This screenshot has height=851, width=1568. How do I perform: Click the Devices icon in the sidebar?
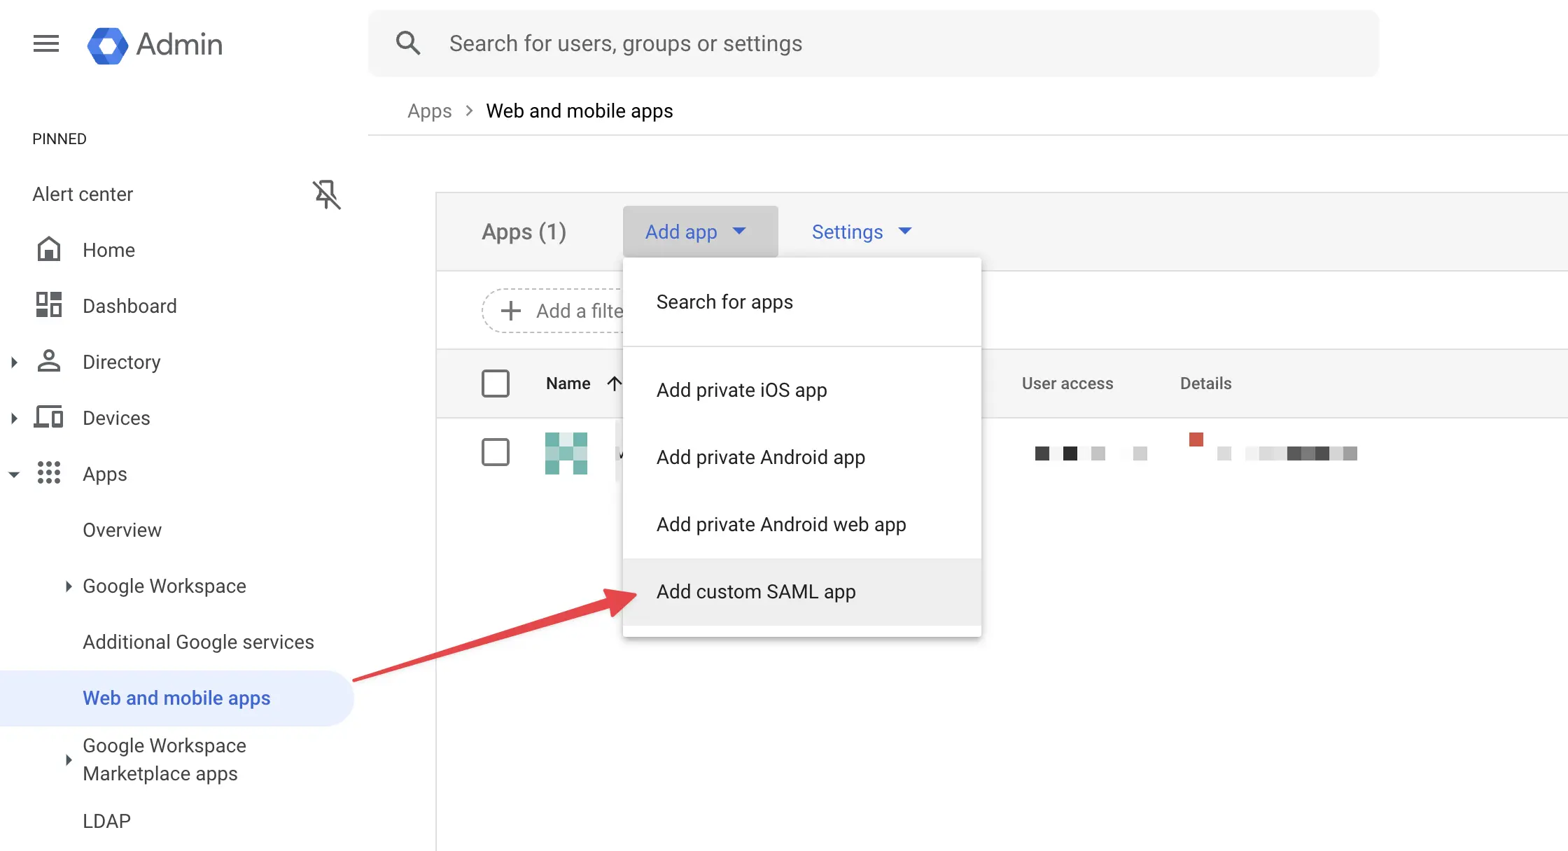tap(49, 418)
